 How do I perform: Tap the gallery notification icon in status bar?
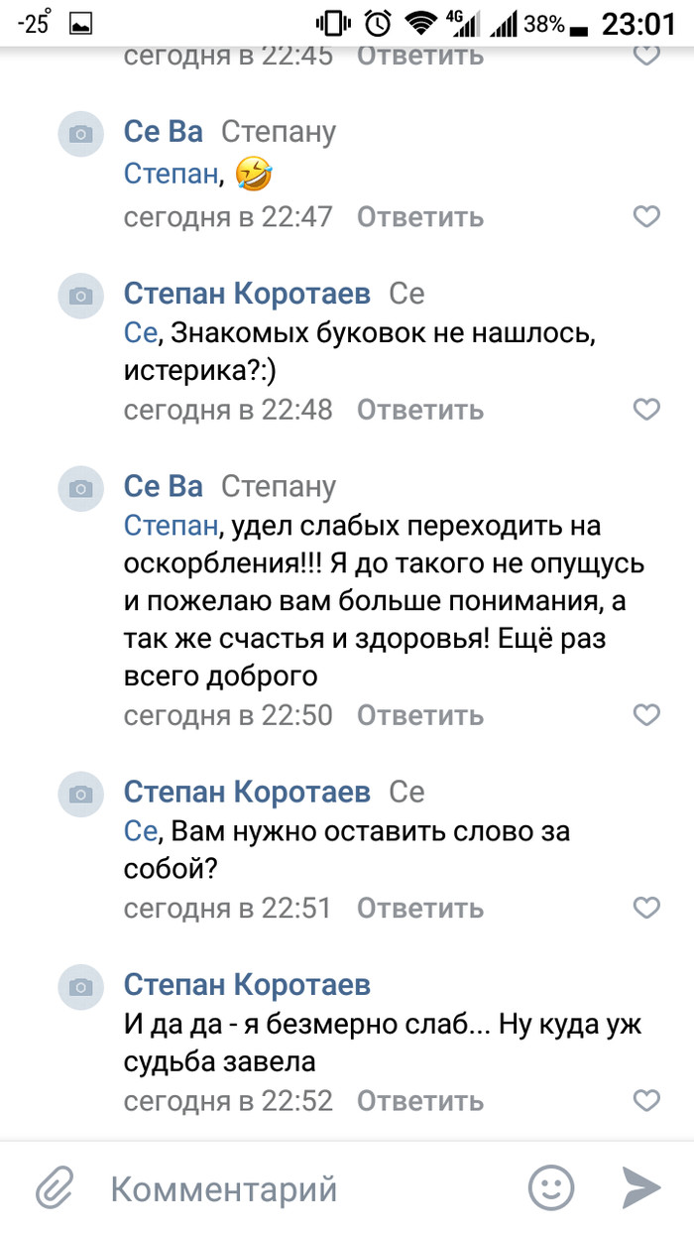click(x=82, y=23)
